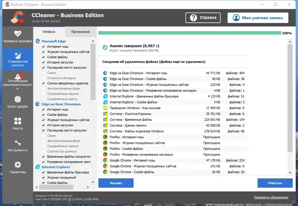Image resolution: width=298 pixels, height=206 pixels.
Task: Click Edge на базе Chromium tree icon
Action: click(x=38, y=104)
